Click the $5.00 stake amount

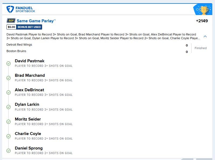tap(12, 27)
